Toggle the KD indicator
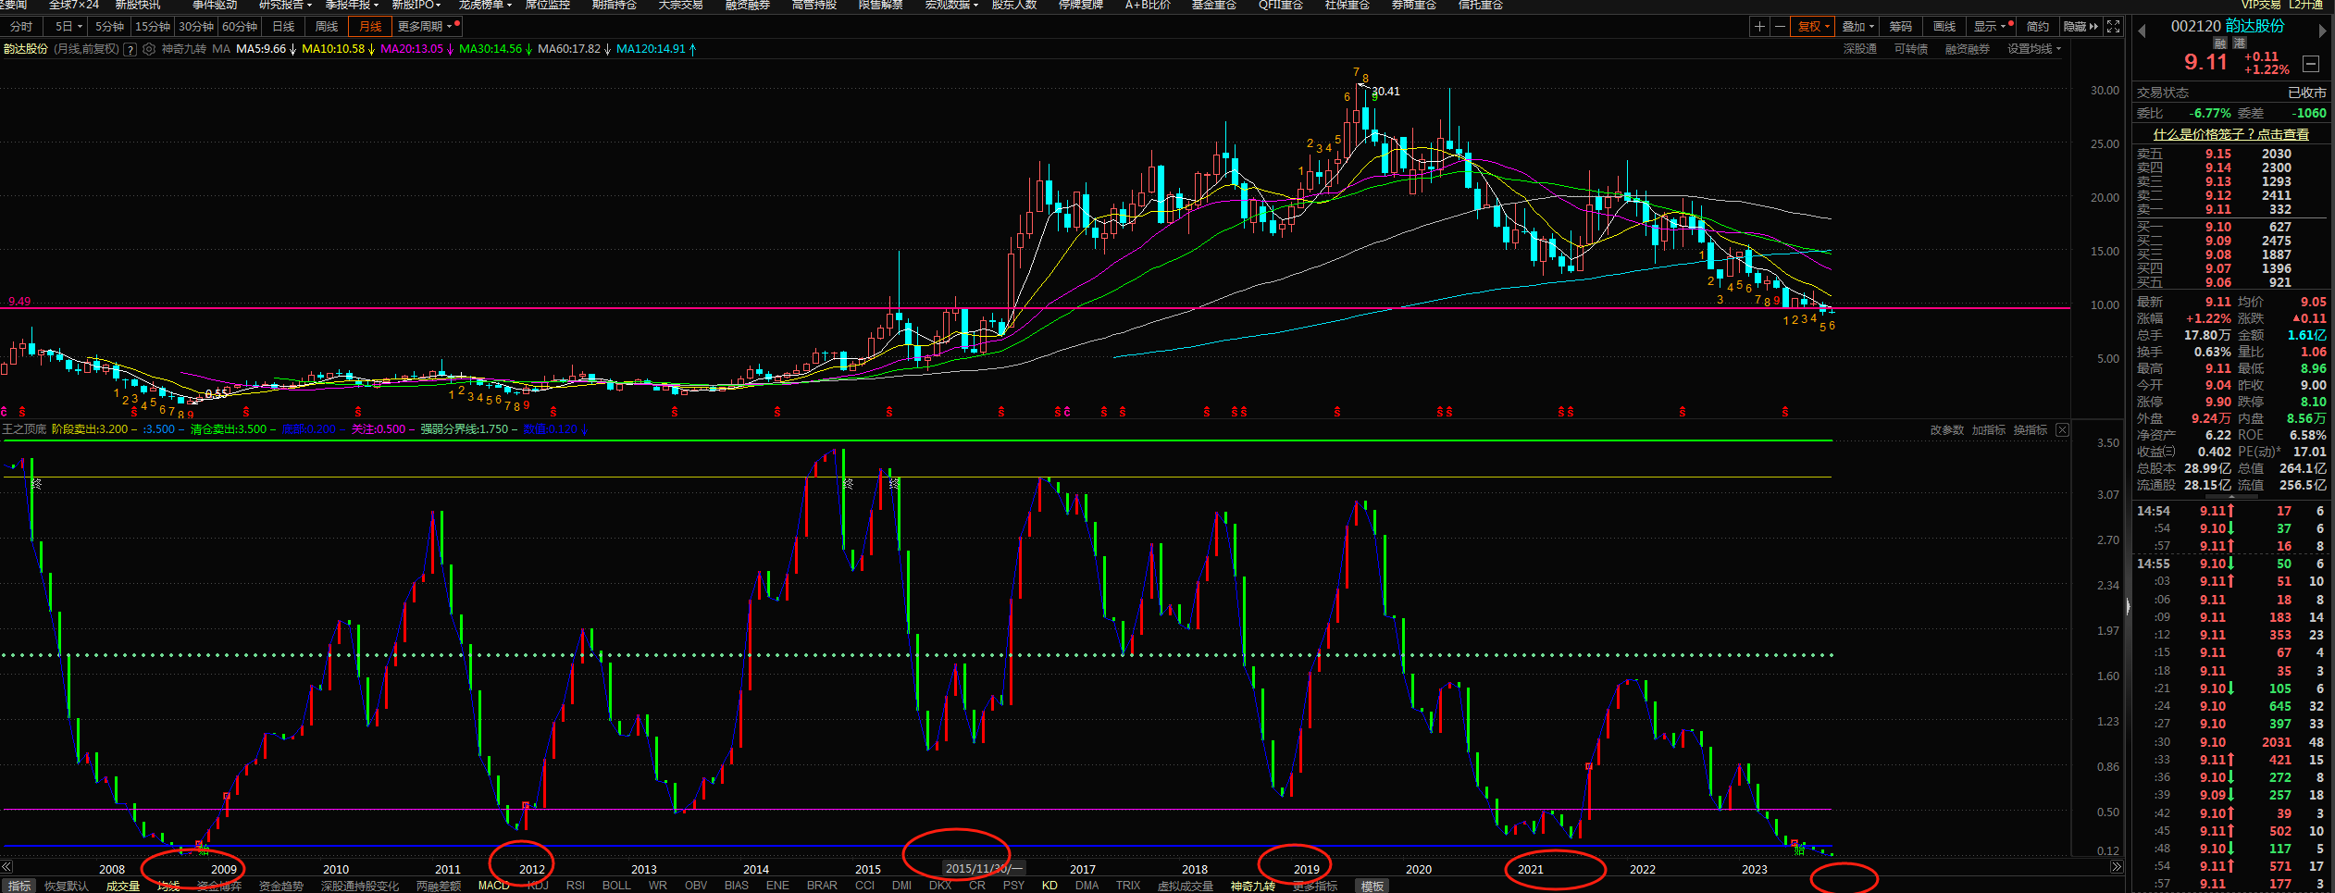 [1050, 886]
